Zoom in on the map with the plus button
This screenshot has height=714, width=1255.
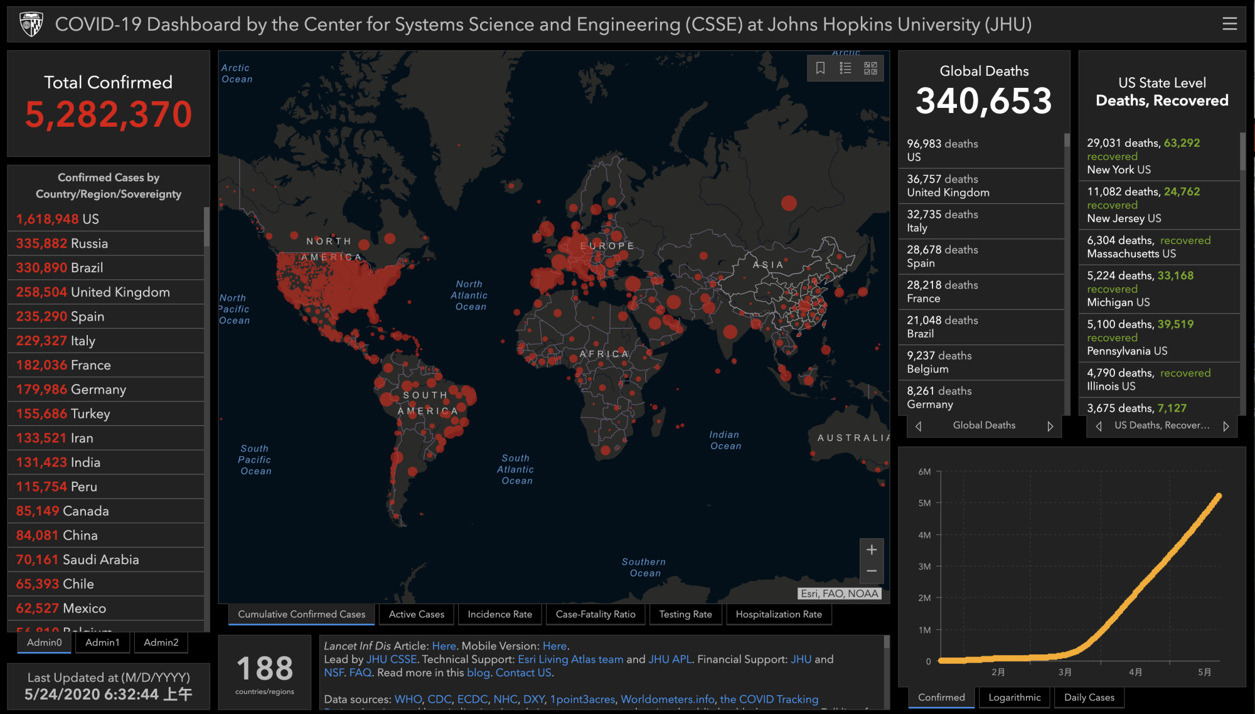click(x=872, y=550)
